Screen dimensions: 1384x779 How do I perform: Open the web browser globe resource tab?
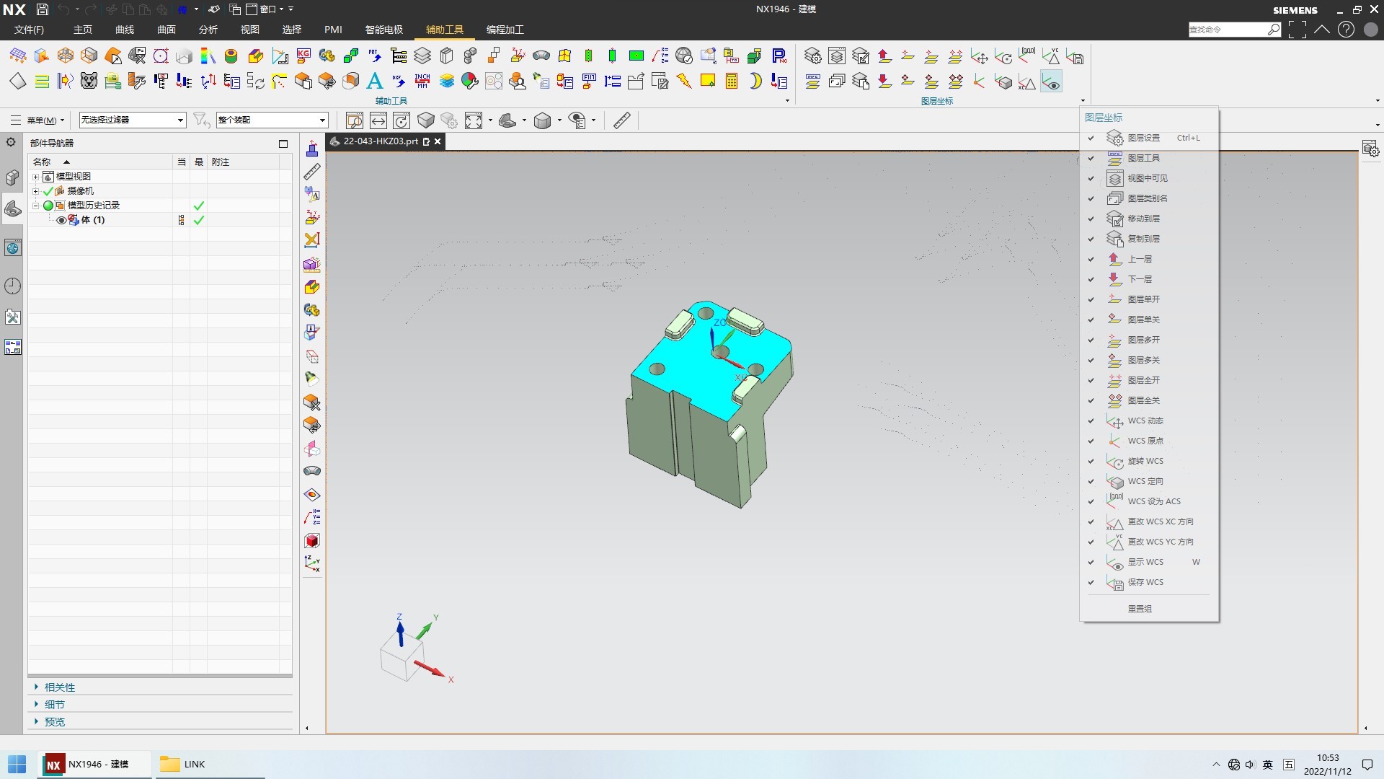[12, 248]
